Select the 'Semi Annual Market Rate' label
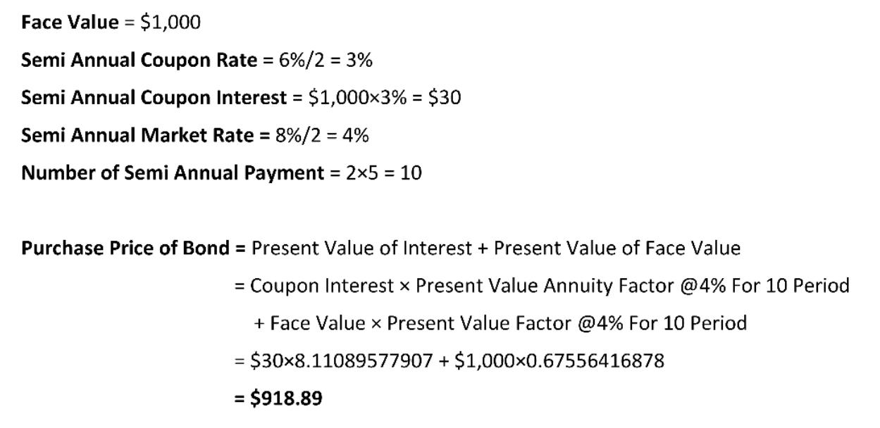 pos(137,134)
